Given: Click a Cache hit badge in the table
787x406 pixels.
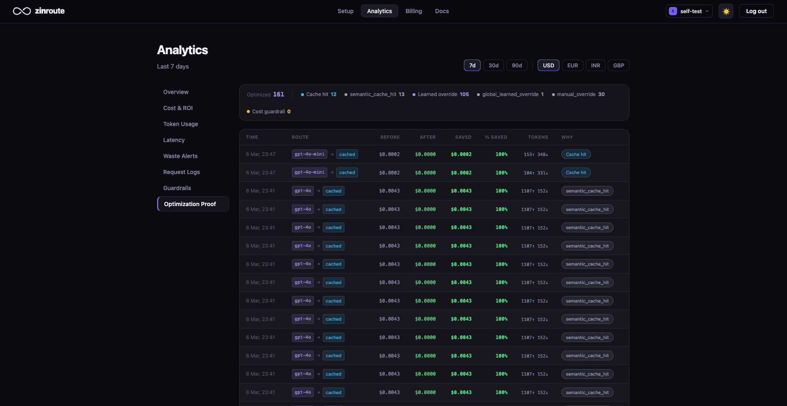Looking at the screenshot, I should point(576,154).
